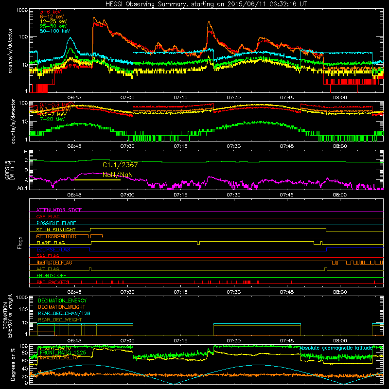The height and width of the screenshot is (389, 389).
Task: Click the DECIMATION_ENERGY legend label
Action: (62, 301)
